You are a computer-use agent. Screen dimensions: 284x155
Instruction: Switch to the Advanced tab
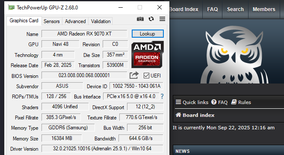(x=75, y=21)
